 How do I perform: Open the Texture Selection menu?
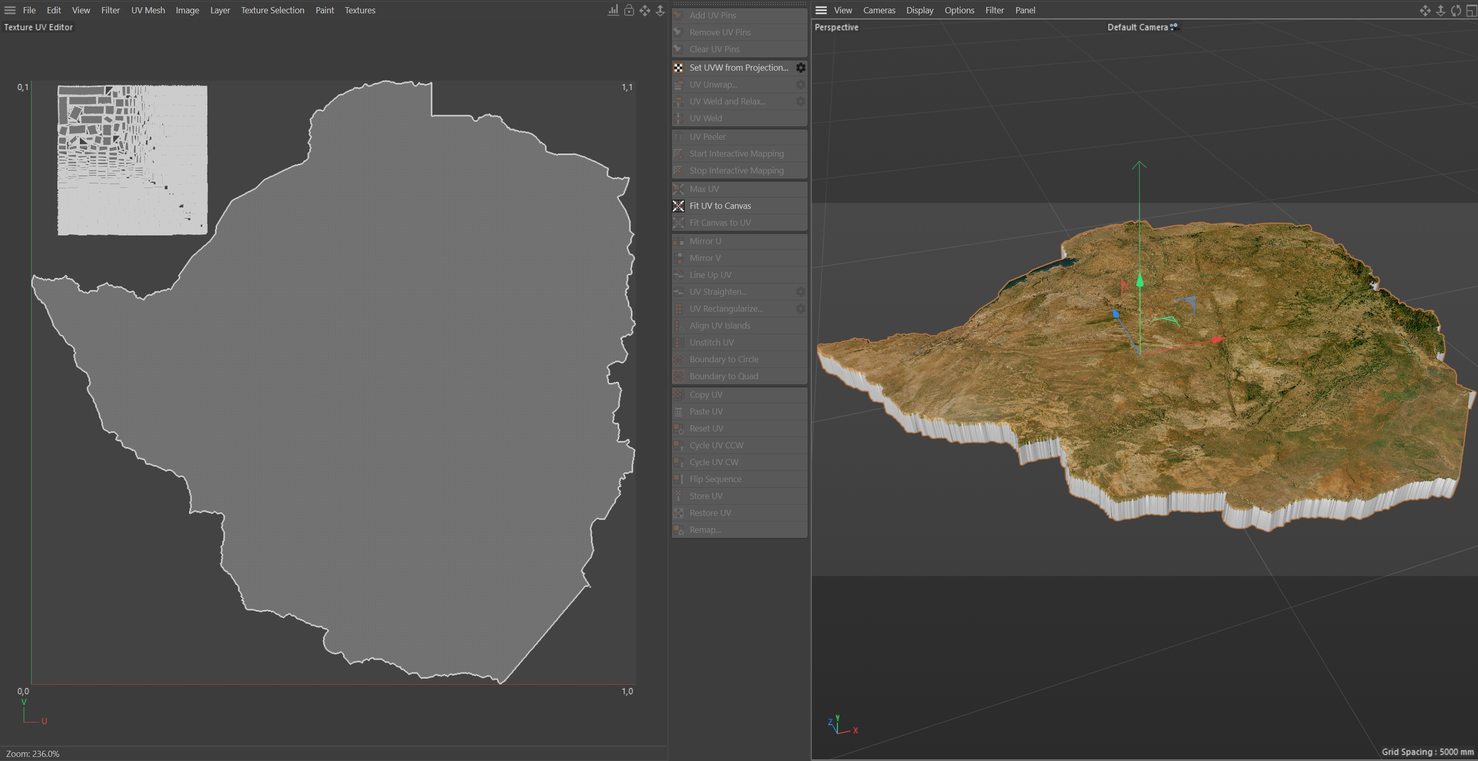coord(272,10)
